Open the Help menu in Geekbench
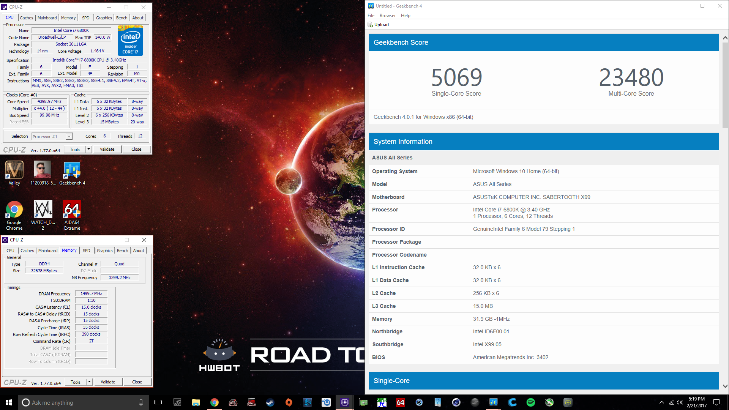Screen dimensions: 729x410 (x=406, y=16)
